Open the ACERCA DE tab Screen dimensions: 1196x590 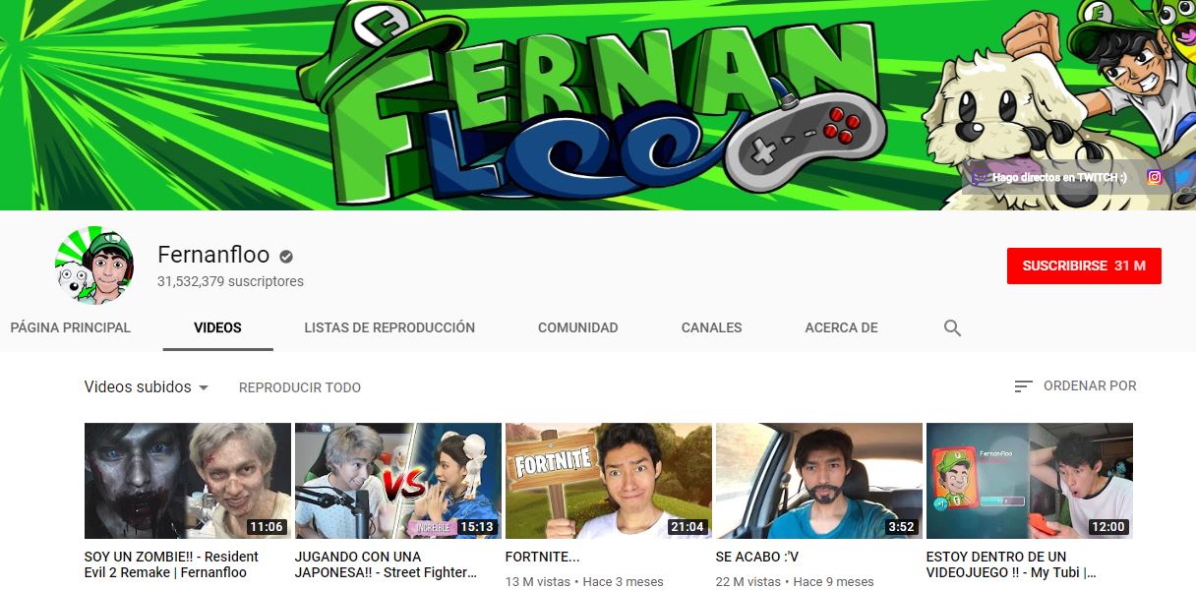click(x=841, y=327)
